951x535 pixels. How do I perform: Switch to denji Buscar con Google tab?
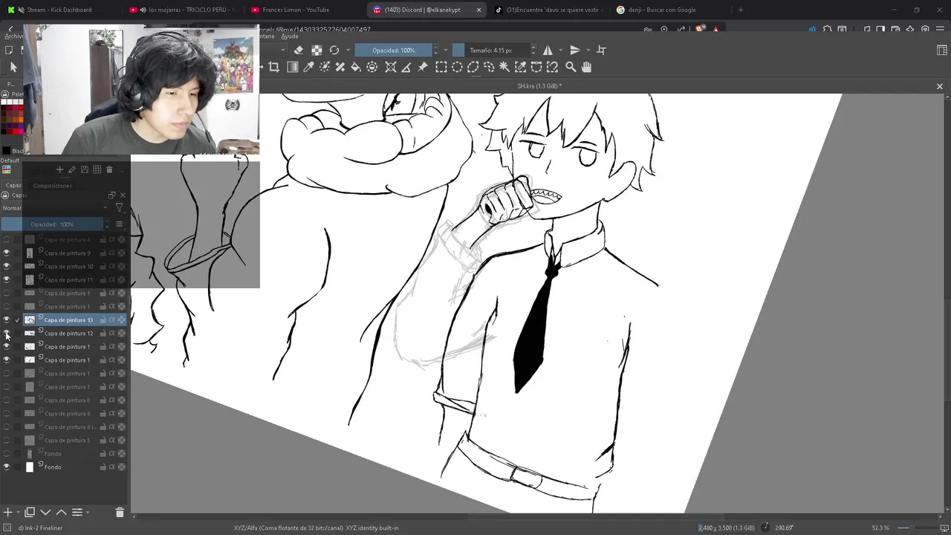coord(665,10)
